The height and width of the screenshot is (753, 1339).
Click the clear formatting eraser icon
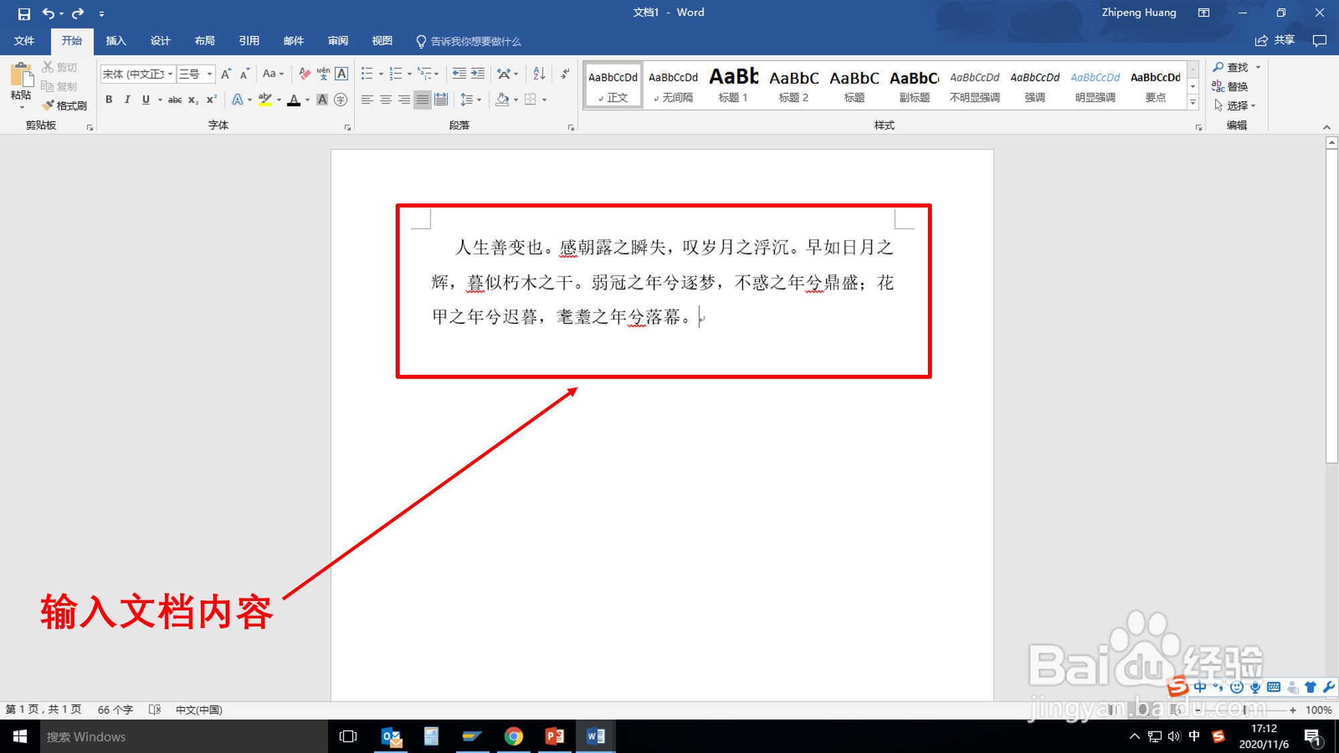click(x=305, y=74)
